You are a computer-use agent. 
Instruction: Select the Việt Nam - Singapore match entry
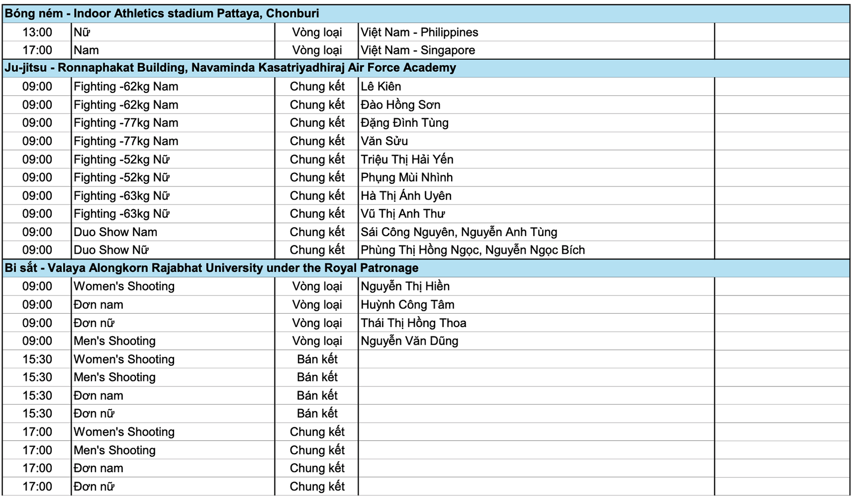416,50
